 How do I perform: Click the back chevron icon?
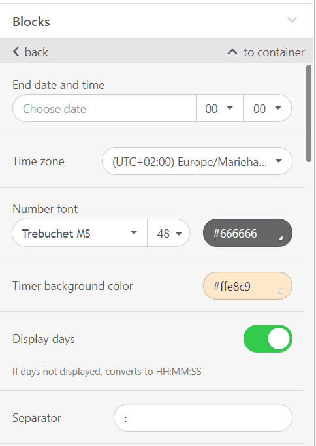(16, 52)
